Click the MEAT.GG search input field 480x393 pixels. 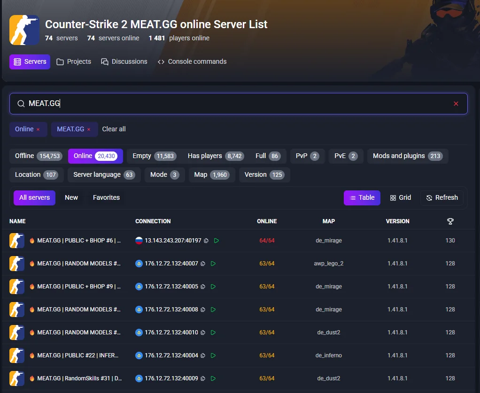239,104
